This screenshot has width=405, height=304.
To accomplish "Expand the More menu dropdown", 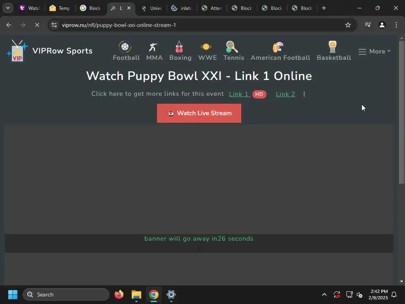I will [x=374, y=51].
